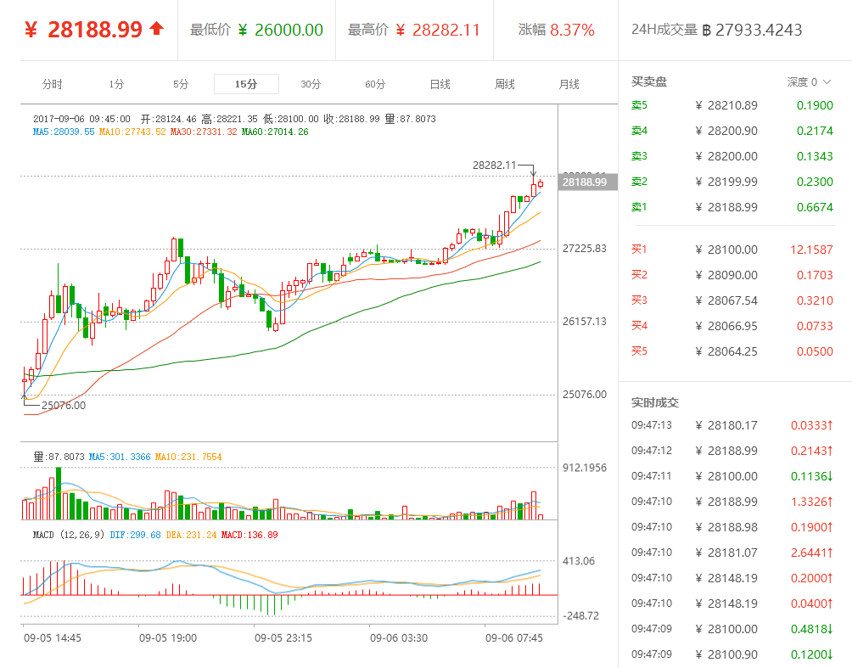
Task: Select the 60分 interval tab
Action: point(375,84)
